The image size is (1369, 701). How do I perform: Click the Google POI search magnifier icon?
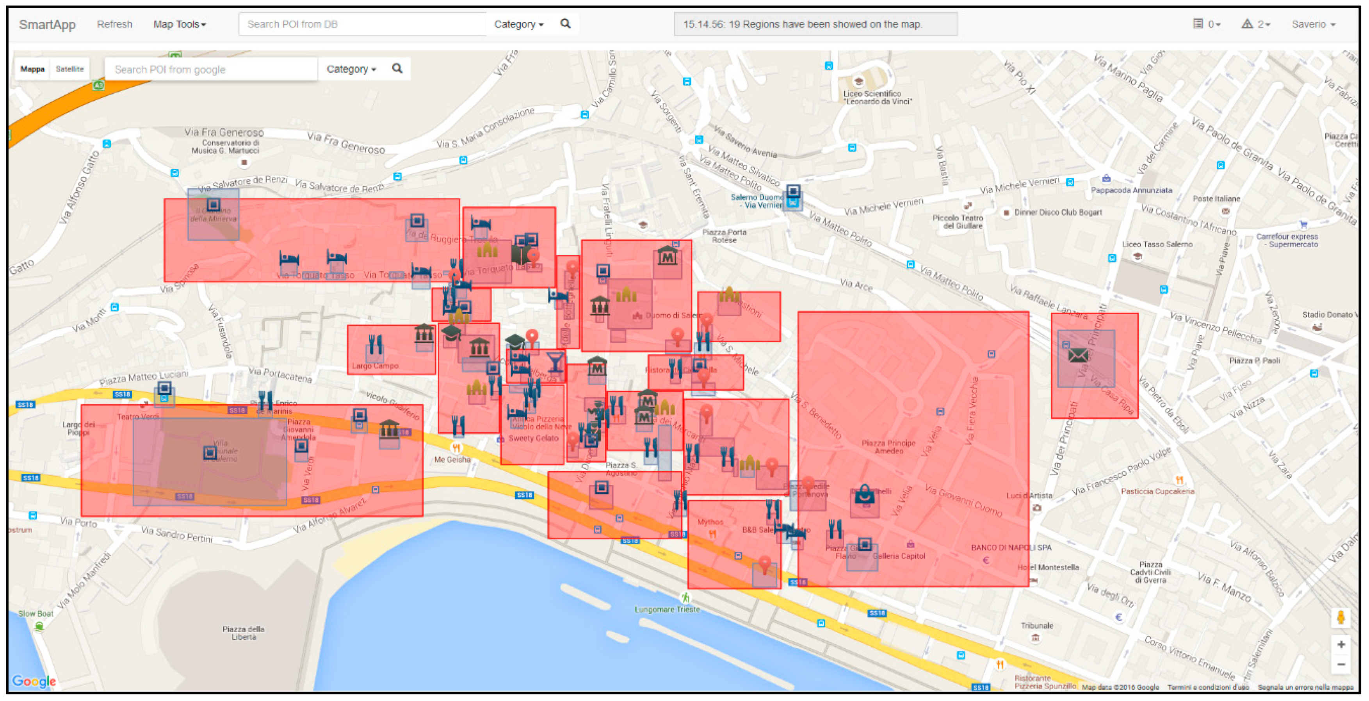[x=397, y=69]
